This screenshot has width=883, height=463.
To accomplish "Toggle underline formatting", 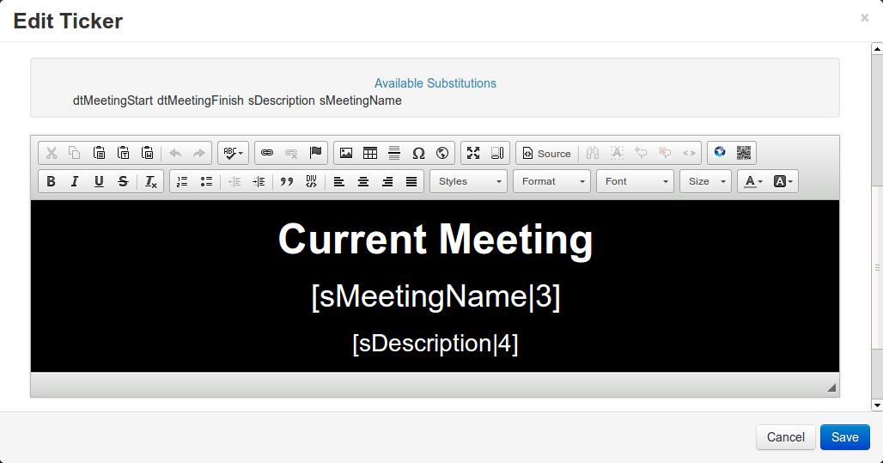I will 99,181.
